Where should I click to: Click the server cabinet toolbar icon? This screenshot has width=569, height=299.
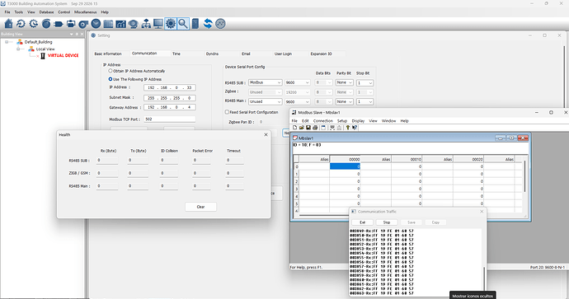point(195,24)
